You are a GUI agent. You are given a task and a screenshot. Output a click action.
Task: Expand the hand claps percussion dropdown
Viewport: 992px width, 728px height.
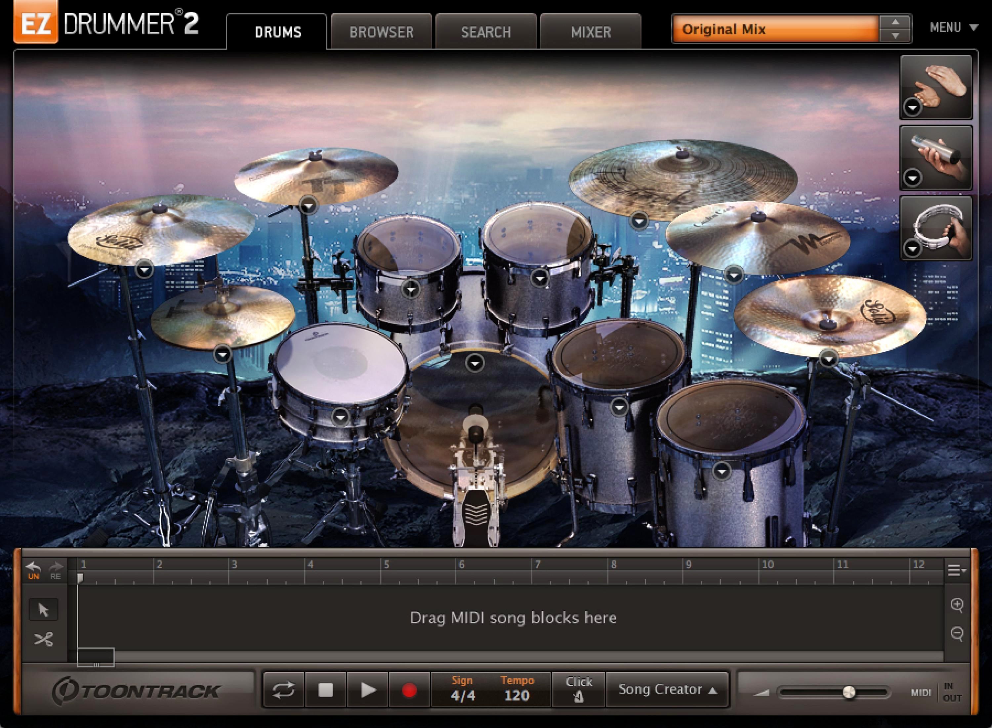(x=912, y=108)
